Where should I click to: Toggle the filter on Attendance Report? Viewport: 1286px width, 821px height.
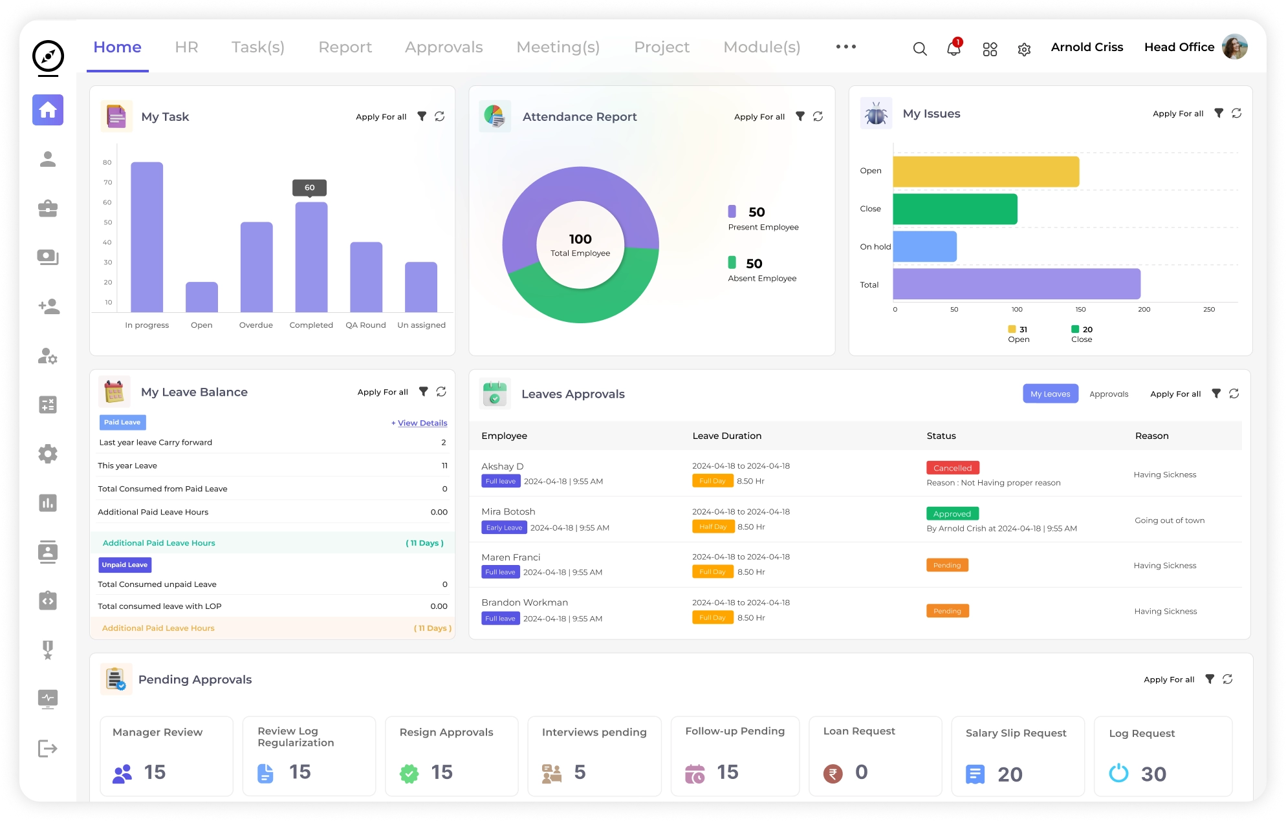(x=800, y=116)
